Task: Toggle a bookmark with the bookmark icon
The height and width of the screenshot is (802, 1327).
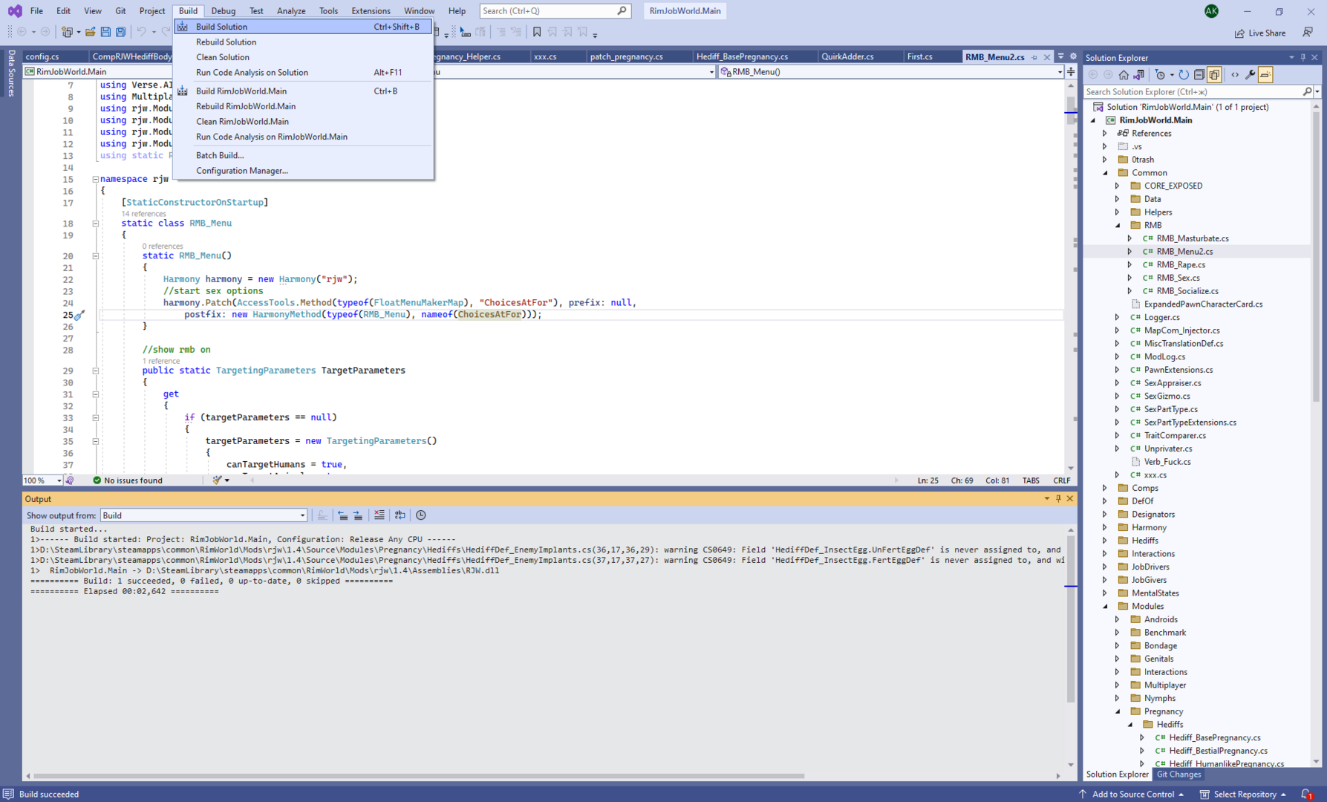Action: tap(537, 32)
